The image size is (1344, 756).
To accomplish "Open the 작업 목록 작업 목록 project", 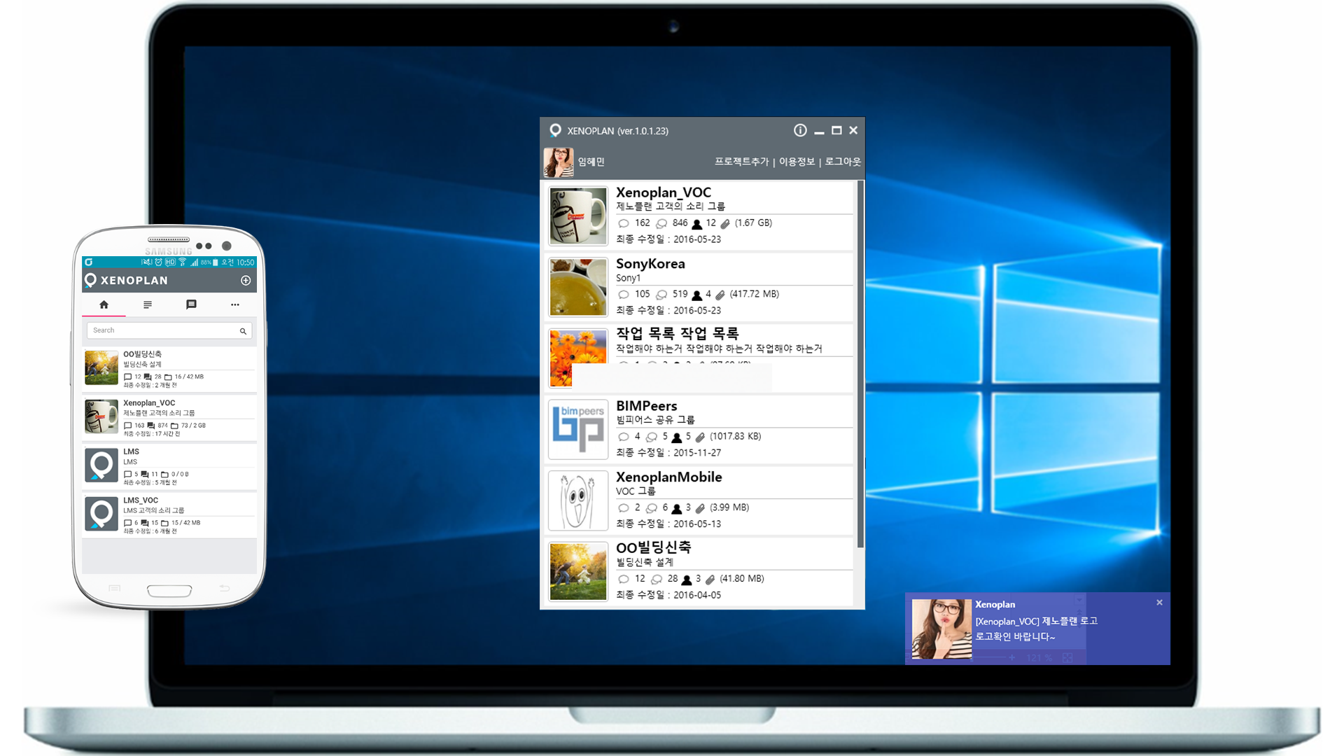I will (677, 333).
